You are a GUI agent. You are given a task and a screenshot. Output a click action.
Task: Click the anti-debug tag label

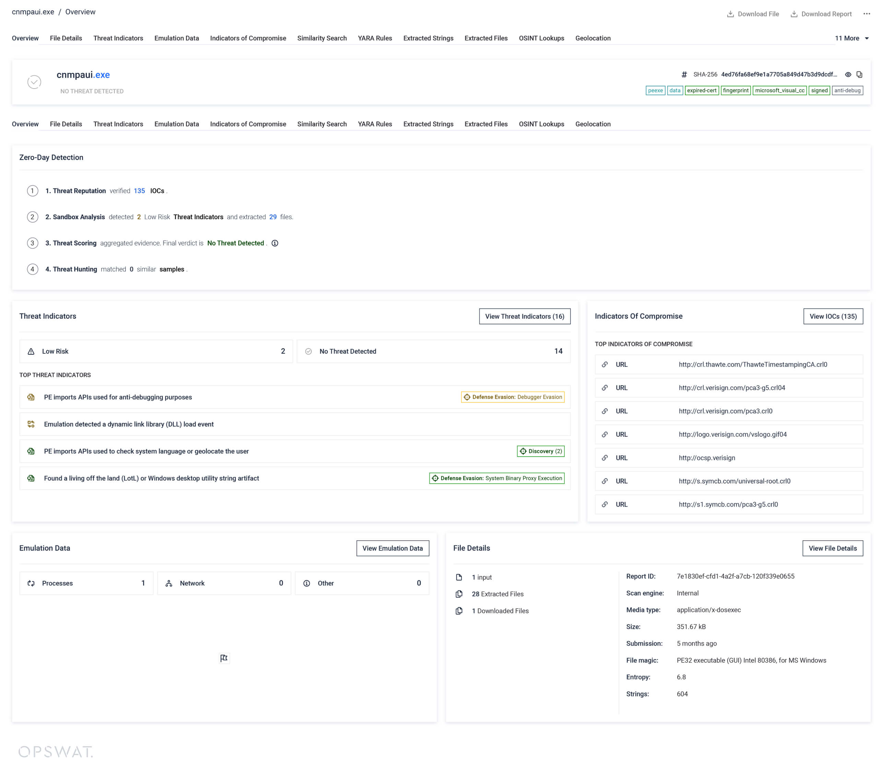847,91
